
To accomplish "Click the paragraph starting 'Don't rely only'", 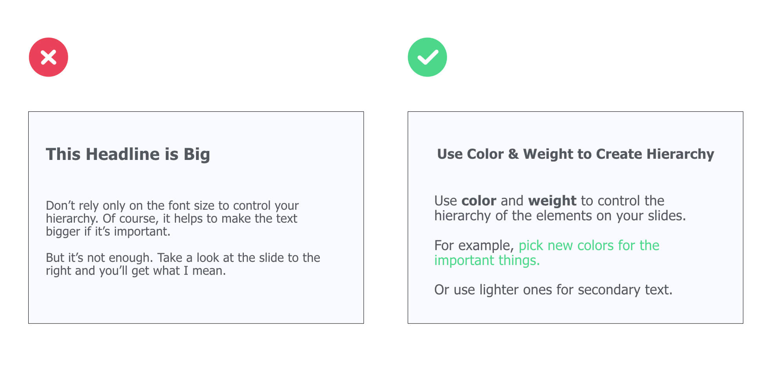I will pyautogui.click(x=172, y=218).
